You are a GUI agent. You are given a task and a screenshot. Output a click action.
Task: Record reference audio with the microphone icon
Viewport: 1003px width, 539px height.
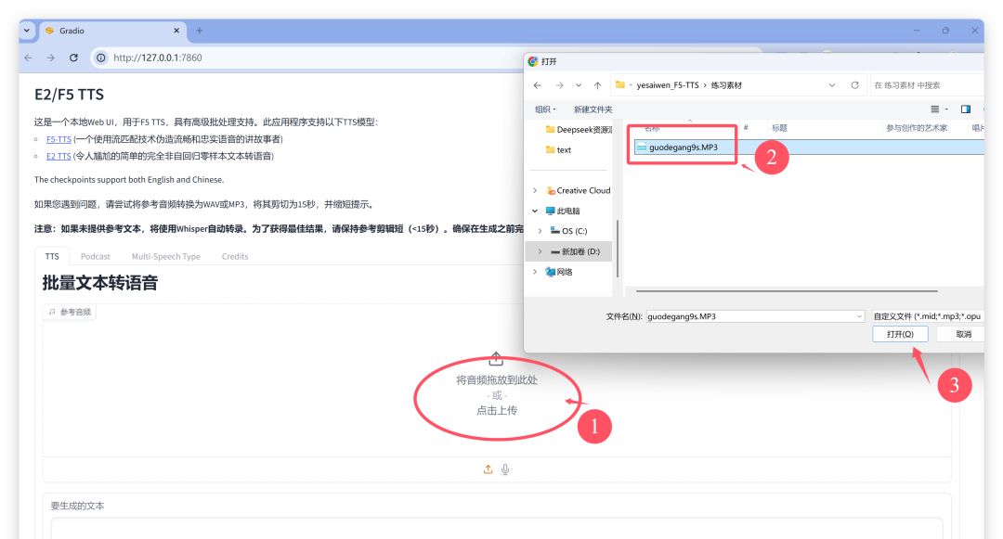[504, 469]
